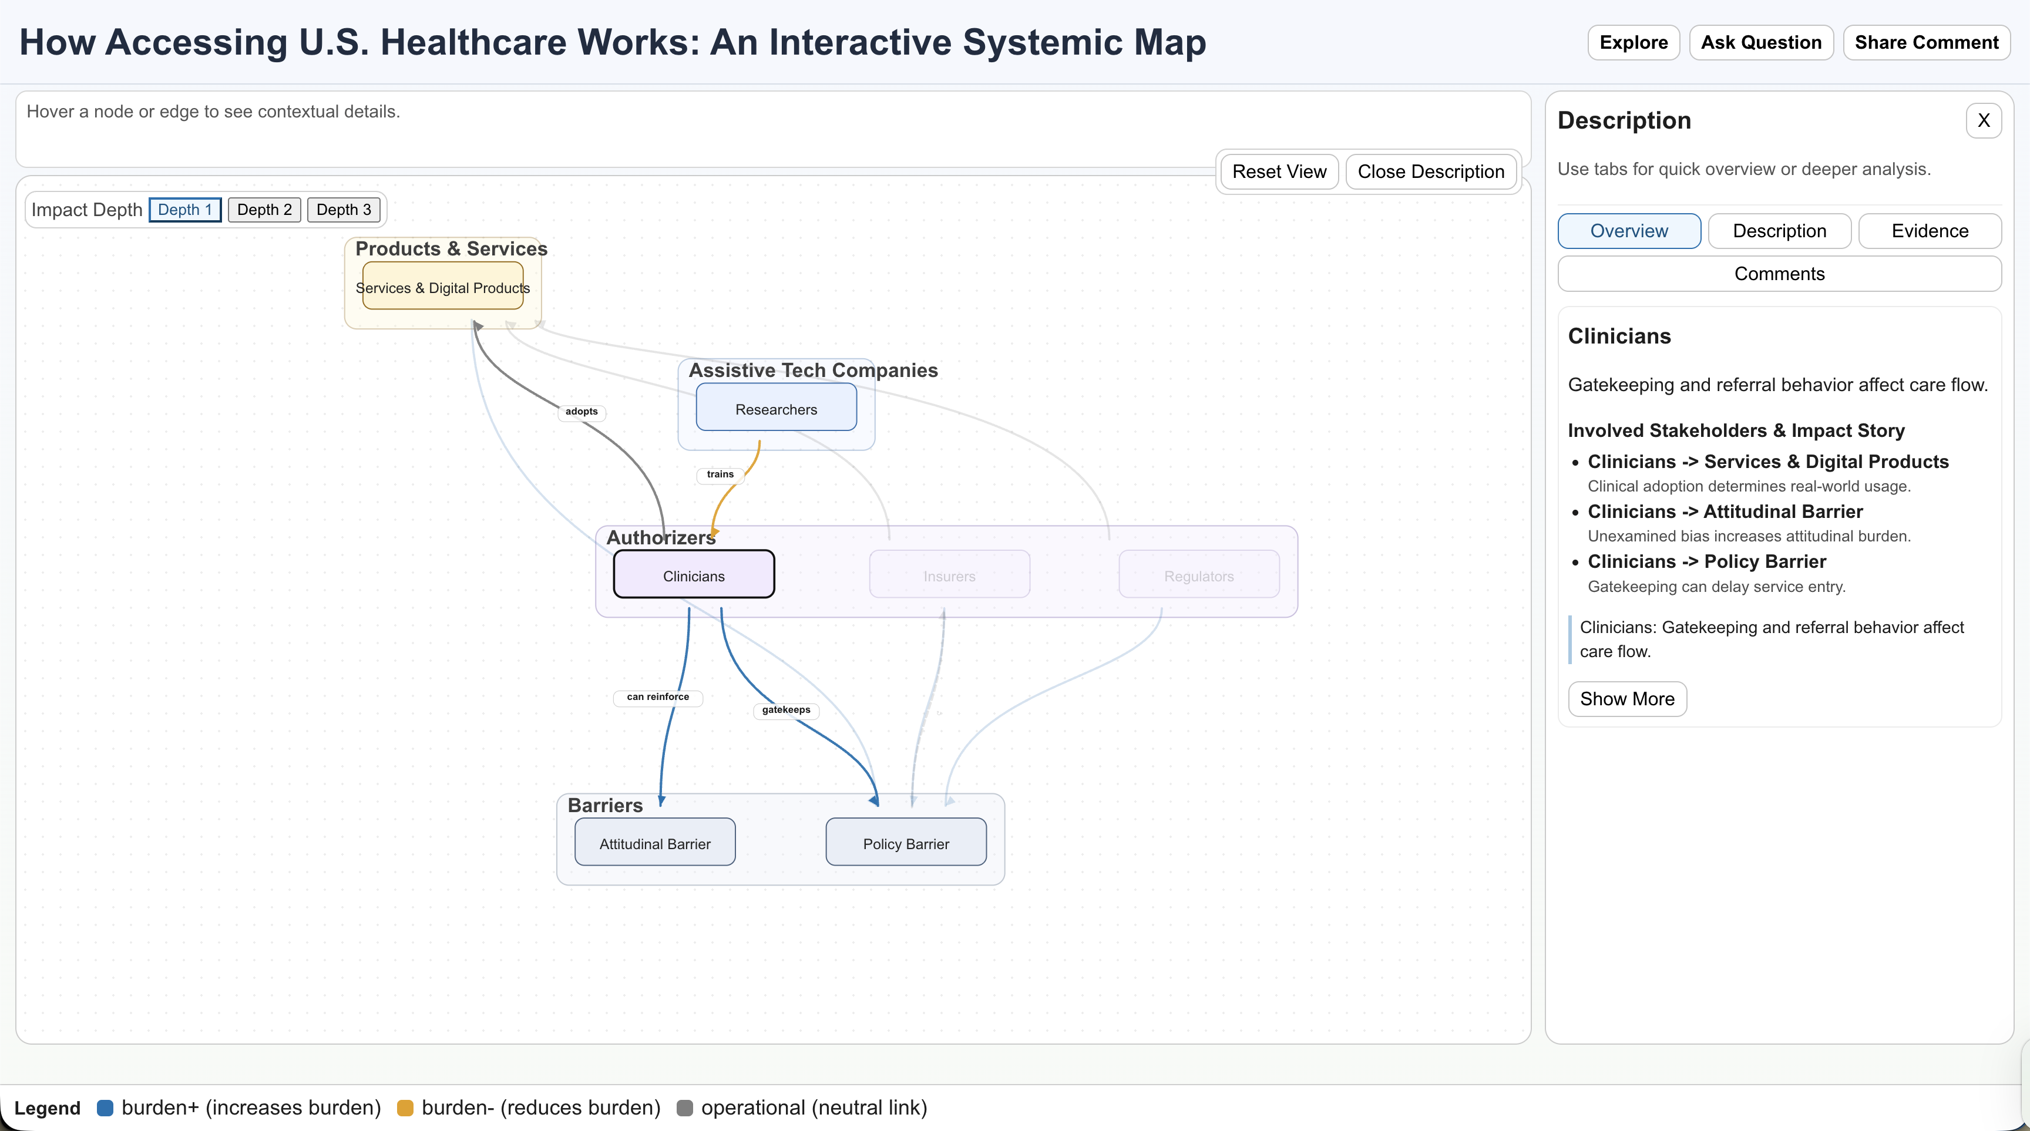The image size is (2030, 1131).
Task: Click the Ask Question button
Action: (1762, 42)
